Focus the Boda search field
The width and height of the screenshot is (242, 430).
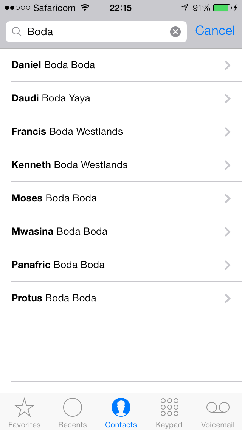tap(95, 32)
